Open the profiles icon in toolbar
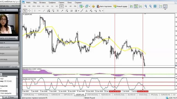The width and height of the screenshot is (177, 99). (87, 6)
